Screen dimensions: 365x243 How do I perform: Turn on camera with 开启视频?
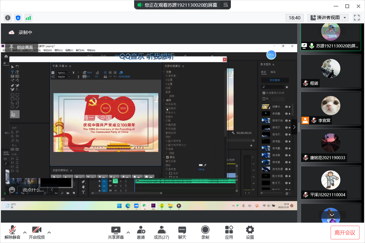(37, 232)
